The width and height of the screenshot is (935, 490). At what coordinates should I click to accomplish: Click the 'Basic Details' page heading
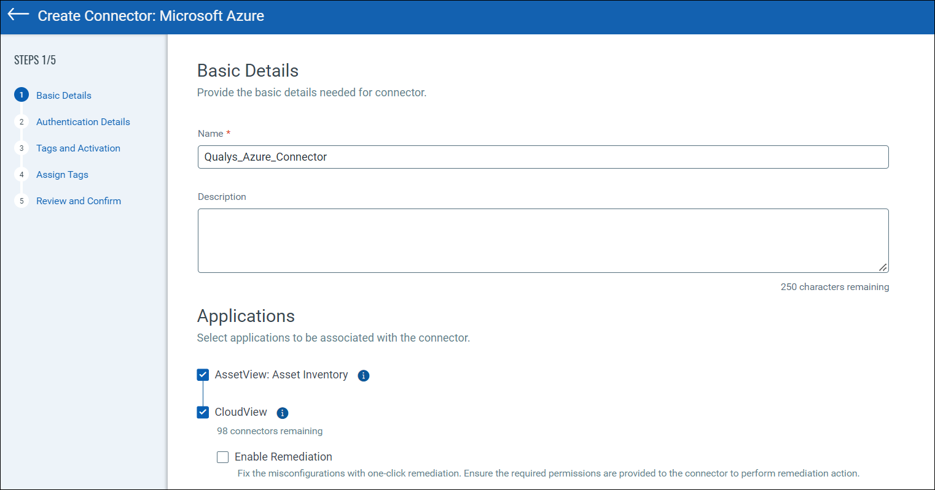[248, 71]
